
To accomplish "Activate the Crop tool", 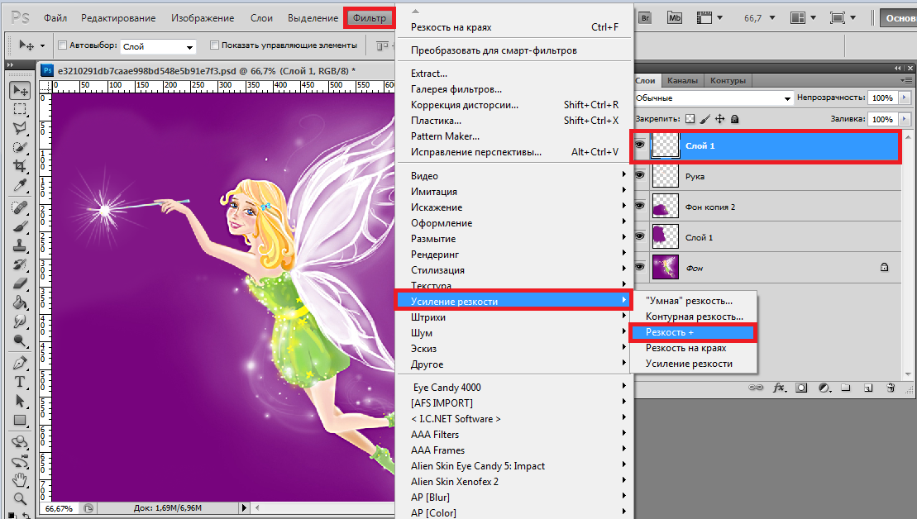I will coord(20,166).
